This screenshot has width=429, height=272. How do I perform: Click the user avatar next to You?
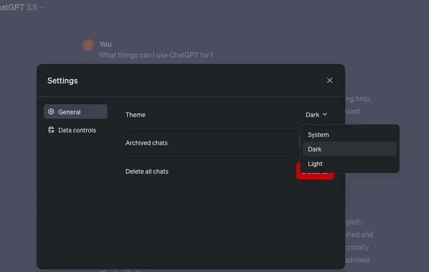(x=88, y=45)
